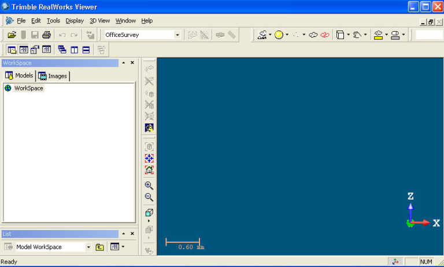Viewport: 444px width, 267px height.
Task: Toggle the side-by-side vertical tile layout
Action: click(74, 50)
